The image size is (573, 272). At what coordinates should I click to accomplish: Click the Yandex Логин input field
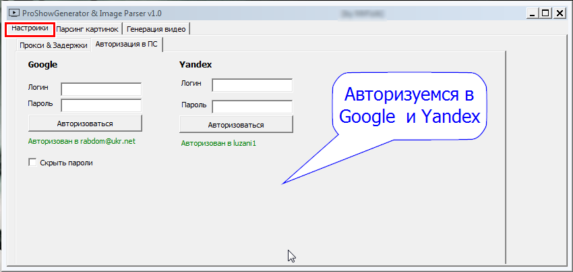coord(252,85)
